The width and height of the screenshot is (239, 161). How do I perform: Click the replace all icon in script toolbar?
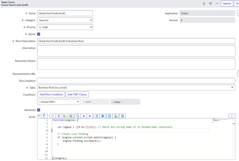click(x=71, y=116)
